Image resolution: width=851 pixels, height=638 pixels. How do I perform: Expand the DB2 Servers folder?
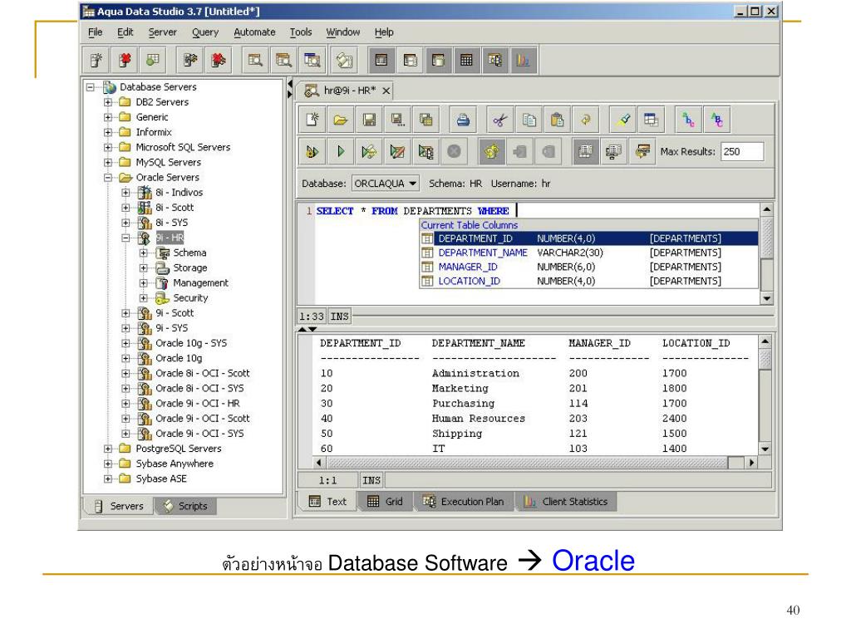pos(108,102)
